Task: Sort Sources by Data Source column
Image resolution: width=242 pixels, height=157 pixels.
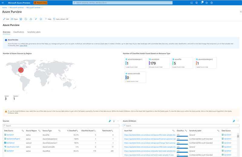Action: point(14,131)
